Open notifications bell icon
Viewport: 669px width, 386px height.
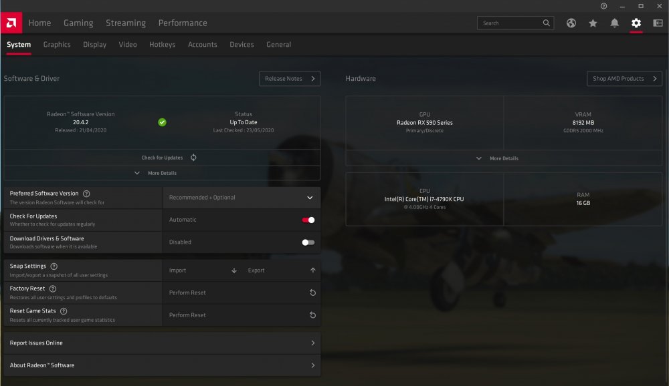point(614,23)
